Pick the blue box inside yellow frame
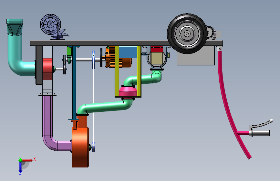 [128, 52]
